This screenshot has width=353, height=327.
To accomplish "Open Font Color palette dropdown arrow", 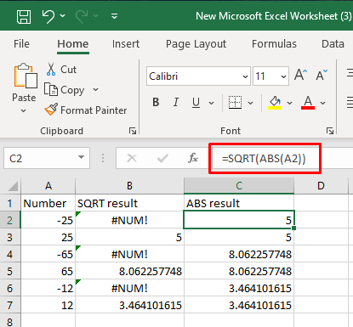I will pos(323,103).
